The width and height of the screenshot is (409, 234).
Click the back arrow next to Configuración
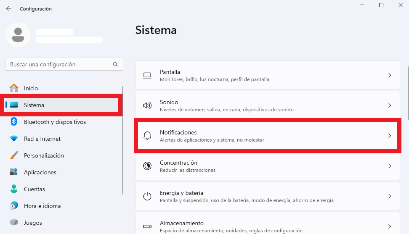(9, 8)
